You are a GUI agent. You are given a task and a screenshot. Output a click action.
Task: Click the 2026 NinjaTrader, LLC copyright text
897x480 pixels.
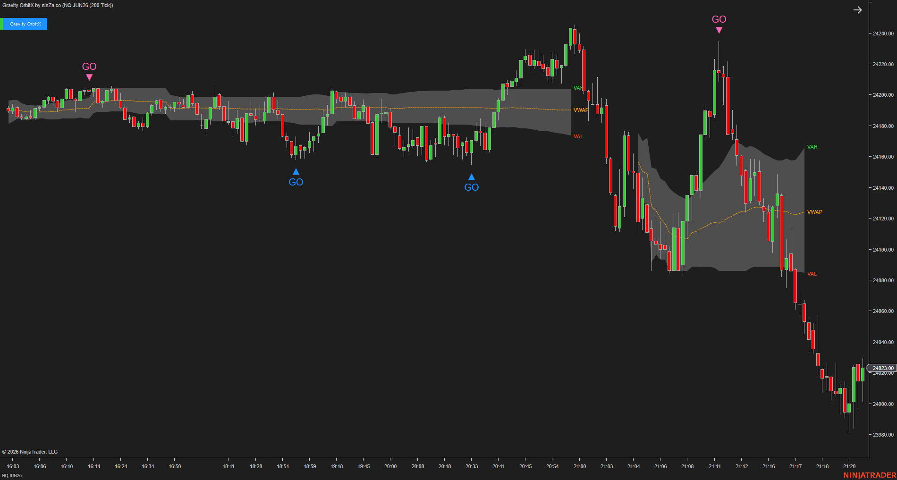(x=30, y=452)
